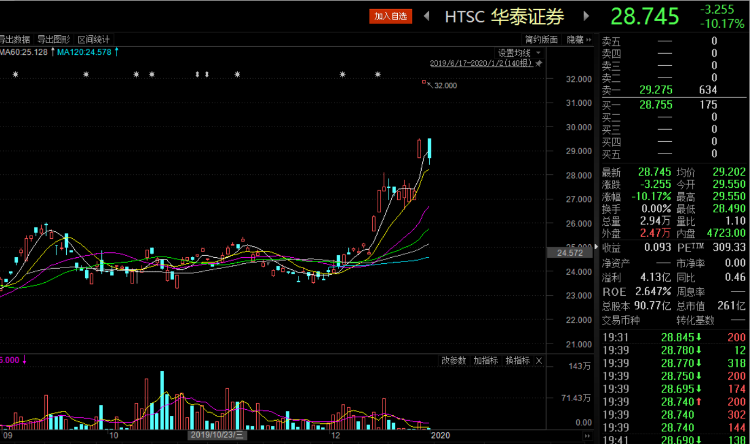Close the volume indicator panel with X
The height and width of the screenshot is (444, 750).
coord(539,360)
